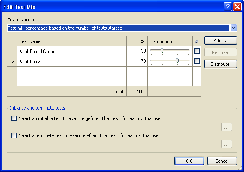Screen dimensions: 244x172
Task: Open the dialog help question mark button
Action: point(228,7)
